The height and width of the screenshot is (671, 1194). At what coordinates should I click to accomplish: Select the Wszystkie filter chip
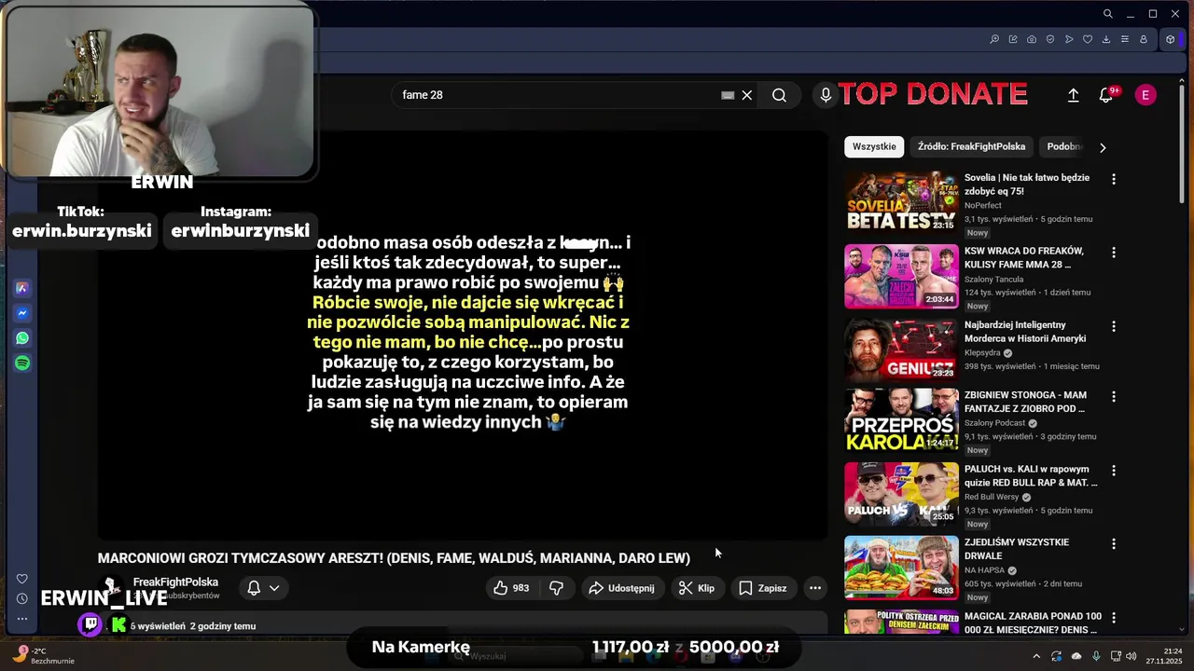coord(874,146)
